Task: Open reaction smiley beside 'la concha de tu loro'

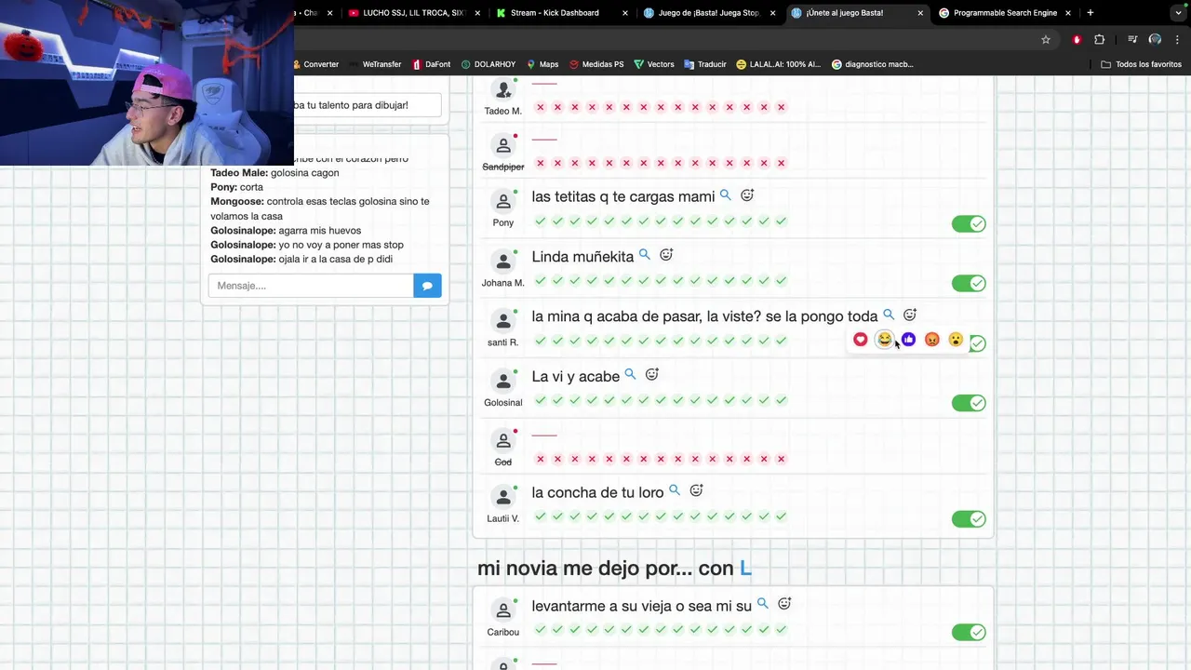Action: coord(696,490)
